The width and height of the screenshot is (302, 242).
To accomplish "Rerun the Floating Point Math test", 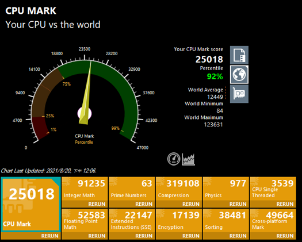I will [x=97, y=236].
